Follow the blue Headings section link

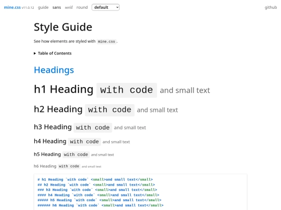pyautogui.click(x=54, y=70)
